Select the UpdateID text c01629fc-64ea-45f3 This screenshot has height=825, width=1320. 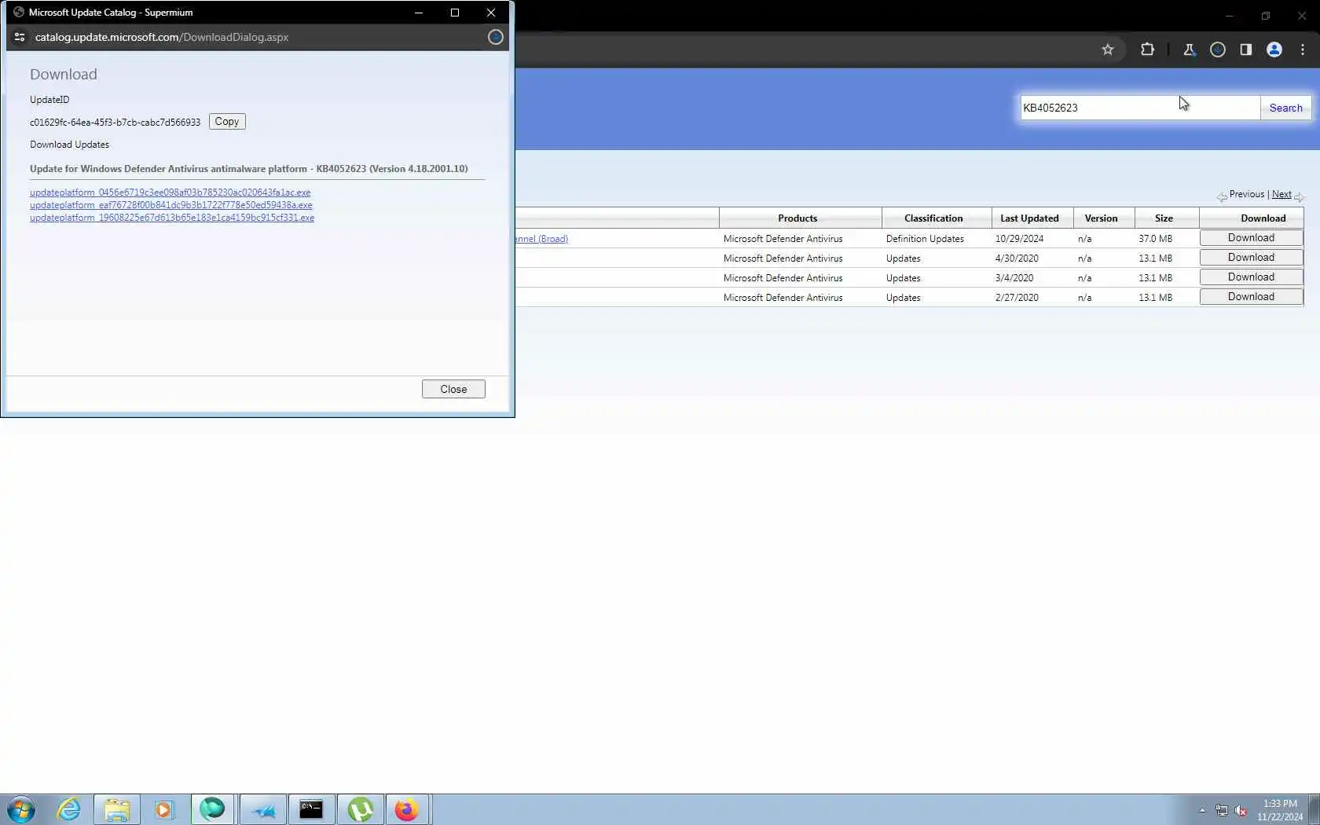coord(115,123)
